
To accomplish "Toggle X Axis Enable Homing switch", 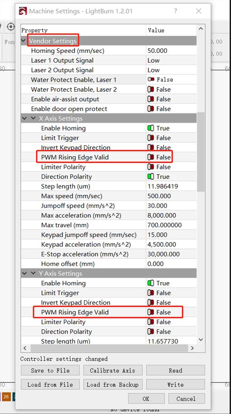I will pyautogui.click(x=151, y=128).
